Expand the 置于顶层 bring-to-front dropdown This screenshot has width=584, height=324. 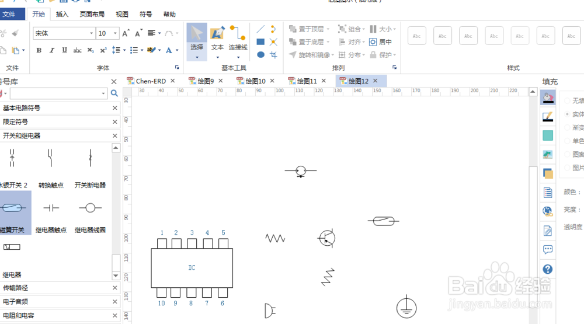(x=328, y=29)
